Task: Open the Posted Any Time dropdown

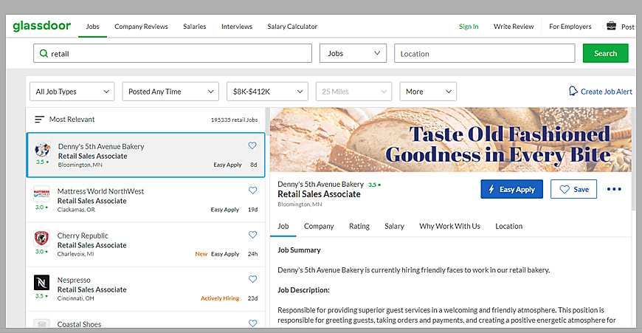Action: 170,92
